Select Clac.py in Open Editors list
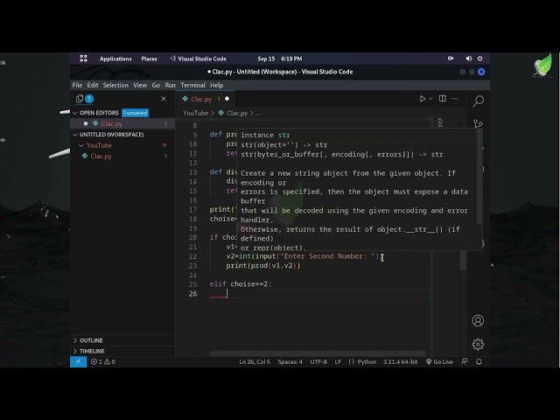This screenshot has height=420, width=560. point(122,123)
